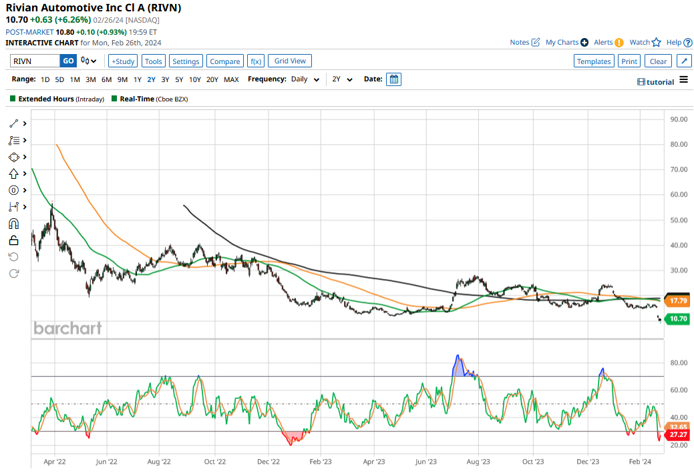694x473 pixels.
Task: Click the undo arrow icon
Action: click(14, 257)
